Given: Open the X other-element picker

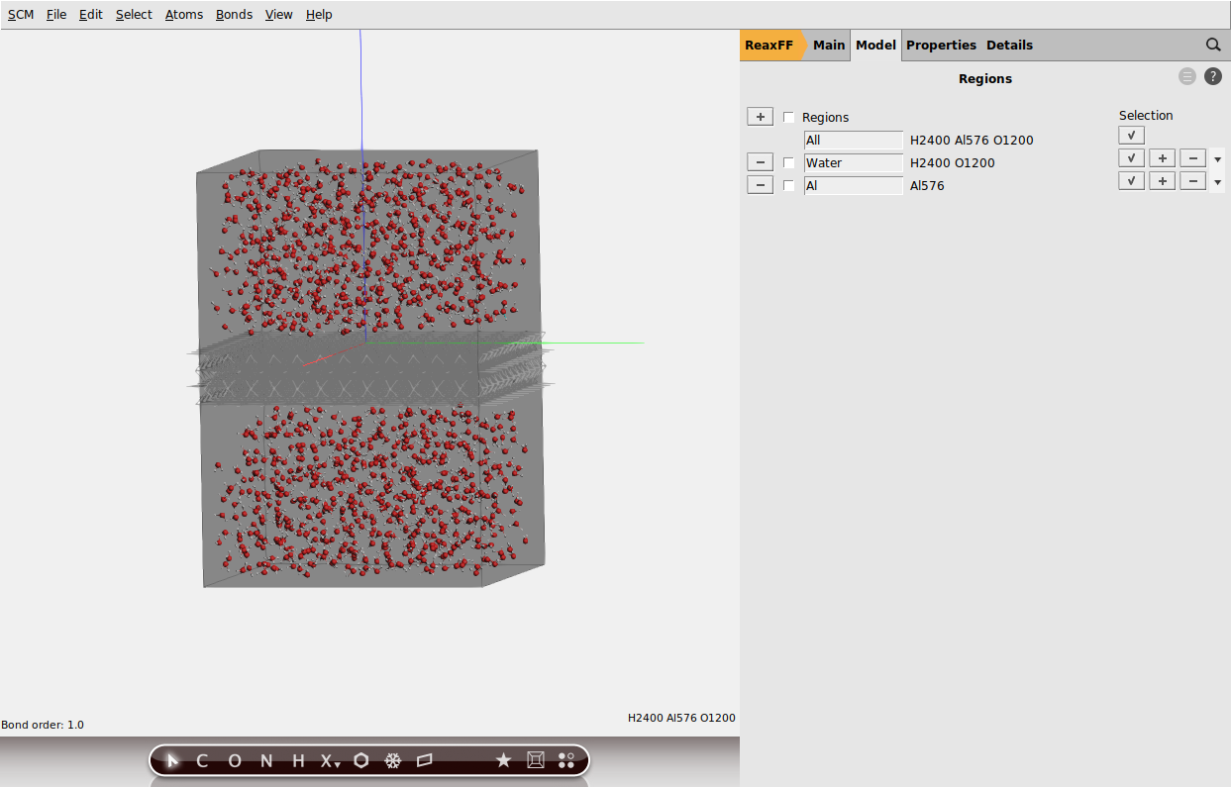Looking at the screenshot, I should click(x=330, y=760).
